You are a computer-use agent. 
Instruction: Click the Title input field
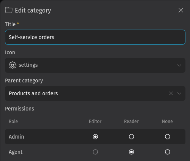(95, 37)
